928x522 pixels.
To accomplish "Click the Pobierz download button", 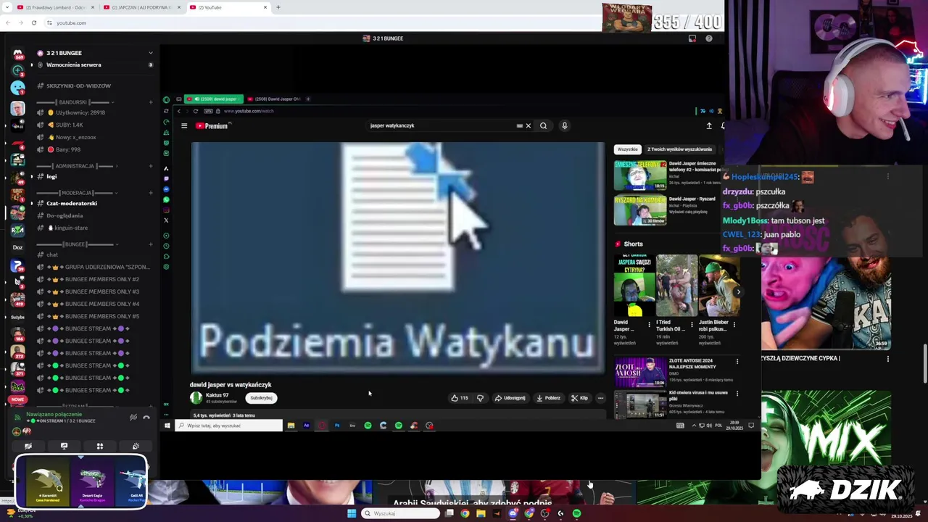I will click(x=548, y=398).
